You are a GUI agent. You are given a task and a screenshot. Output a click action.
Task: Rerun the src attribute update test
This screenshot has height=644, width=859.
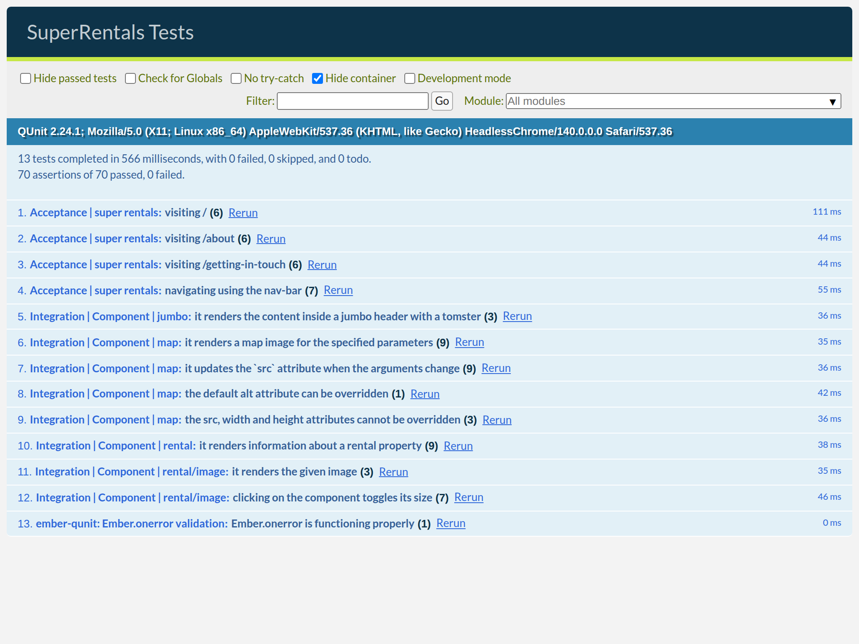coord(496,368)
